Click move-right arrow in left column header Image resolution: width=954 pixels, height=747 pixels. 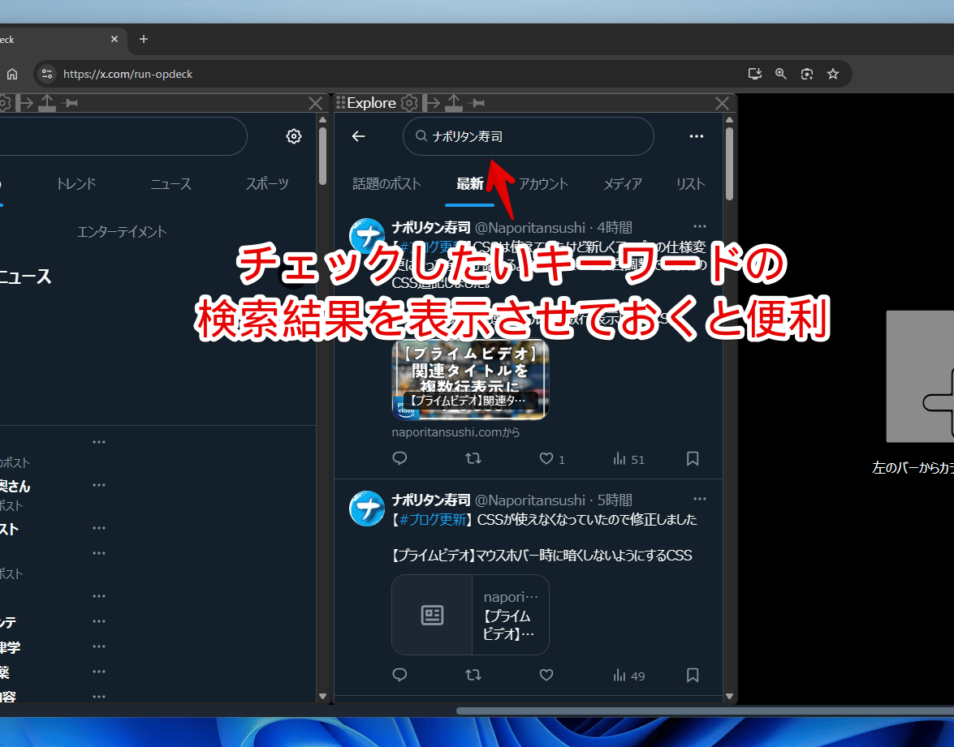pos(25,103)
